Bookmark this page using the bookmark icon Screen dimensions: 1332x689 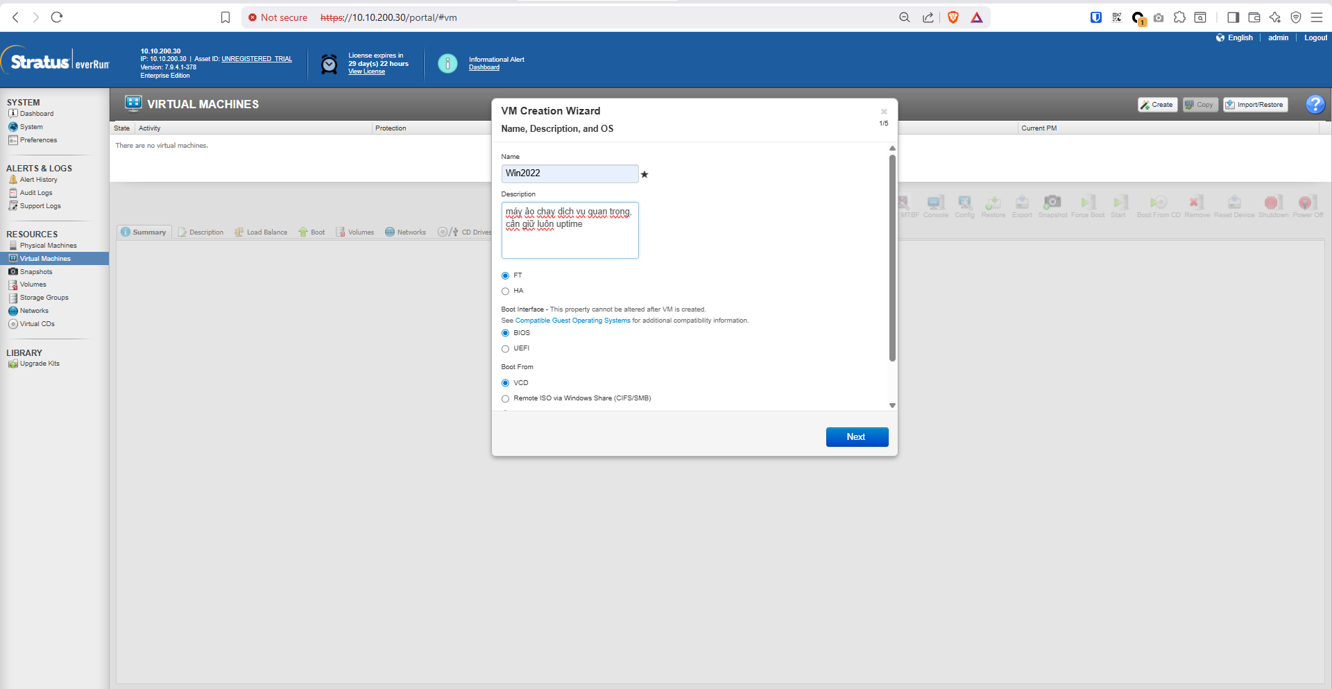coord(225,17)
